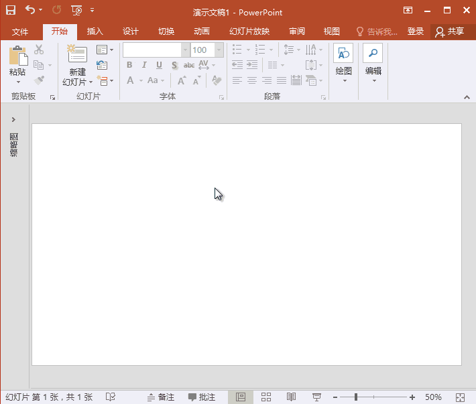Switch to the Design (设计) tab
The image size is (476, 404).
(131, 31)
